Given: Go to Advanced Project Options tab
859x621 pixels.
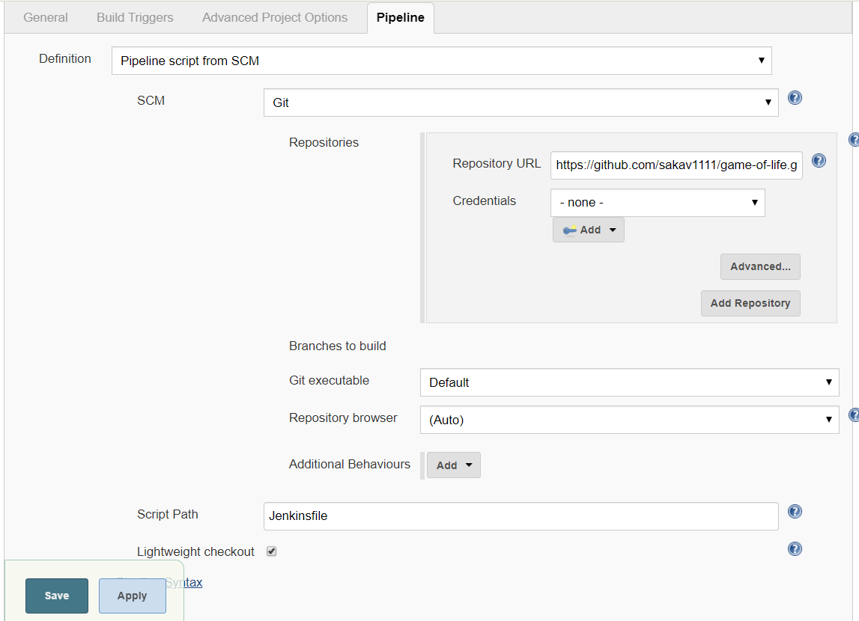Looking at the screenshot, I should click(275, 17).
